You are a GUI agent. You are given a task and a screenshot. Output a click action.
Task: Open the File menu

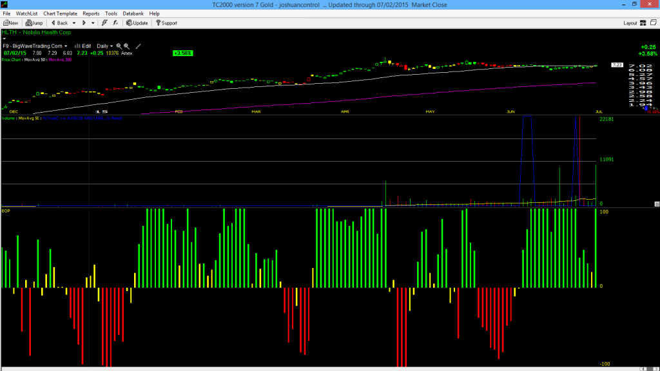(x=6, y=14)
